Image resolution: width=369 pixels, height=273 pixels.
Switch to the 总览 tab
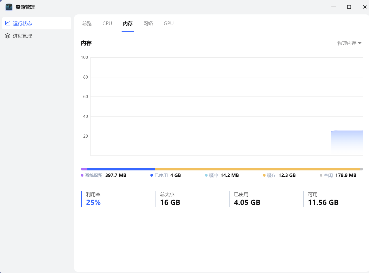[87, 23]
